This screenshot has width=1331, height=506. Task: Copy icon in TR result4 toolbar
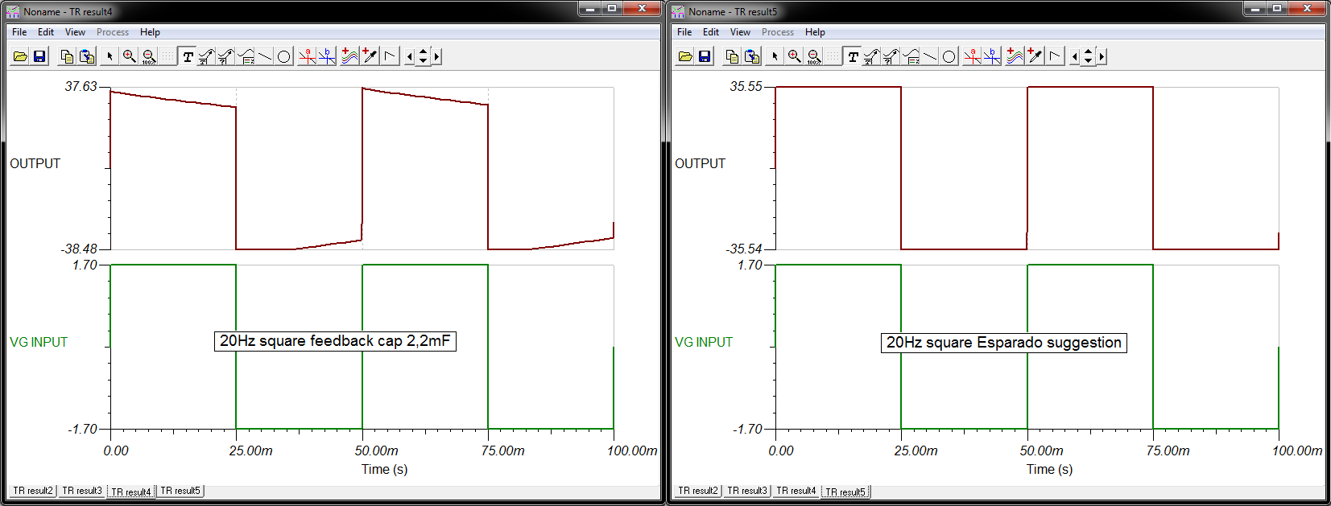tap(68, 56)
